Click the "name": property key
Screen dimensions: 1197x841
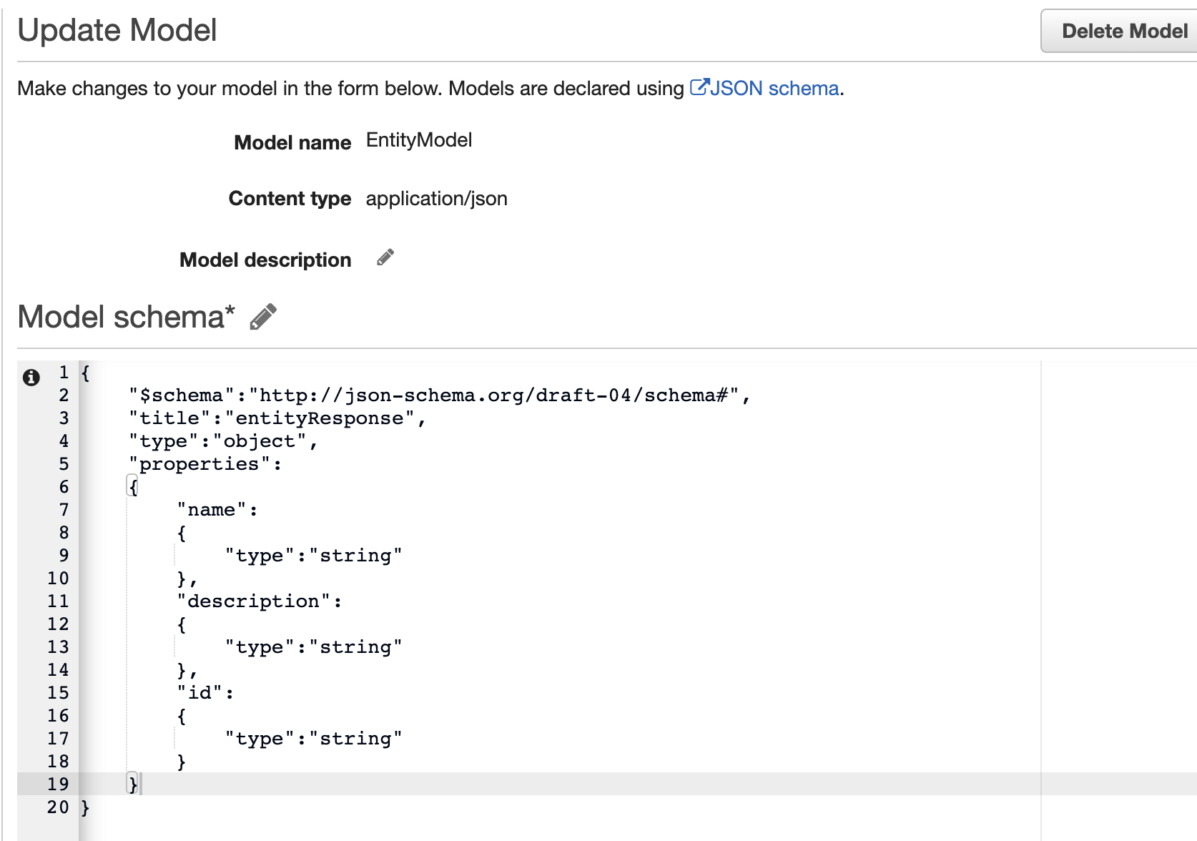click(217, 510)
